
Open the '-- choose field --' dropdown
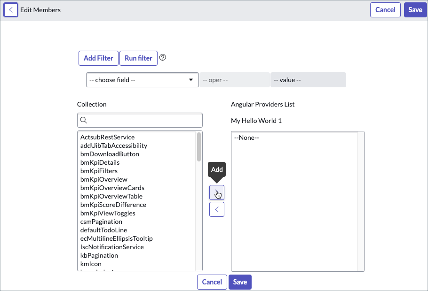142,80
